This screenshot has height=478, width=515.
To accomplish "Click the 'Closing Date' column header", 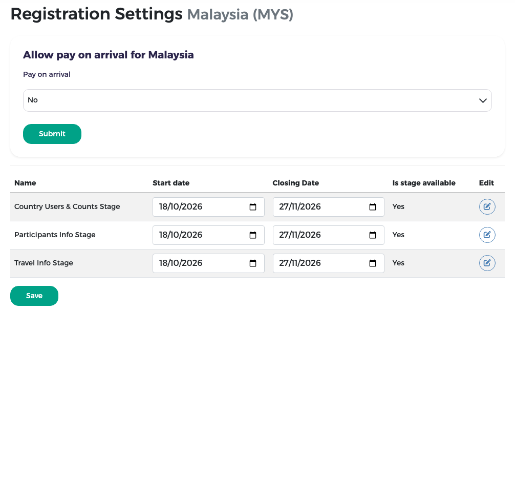I will tap(295, 183).
